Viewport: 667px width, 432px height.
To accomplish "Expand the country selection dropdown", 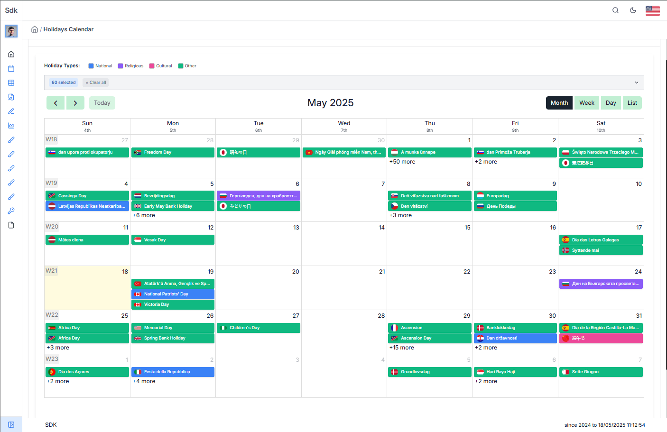I will pos(636,82).
